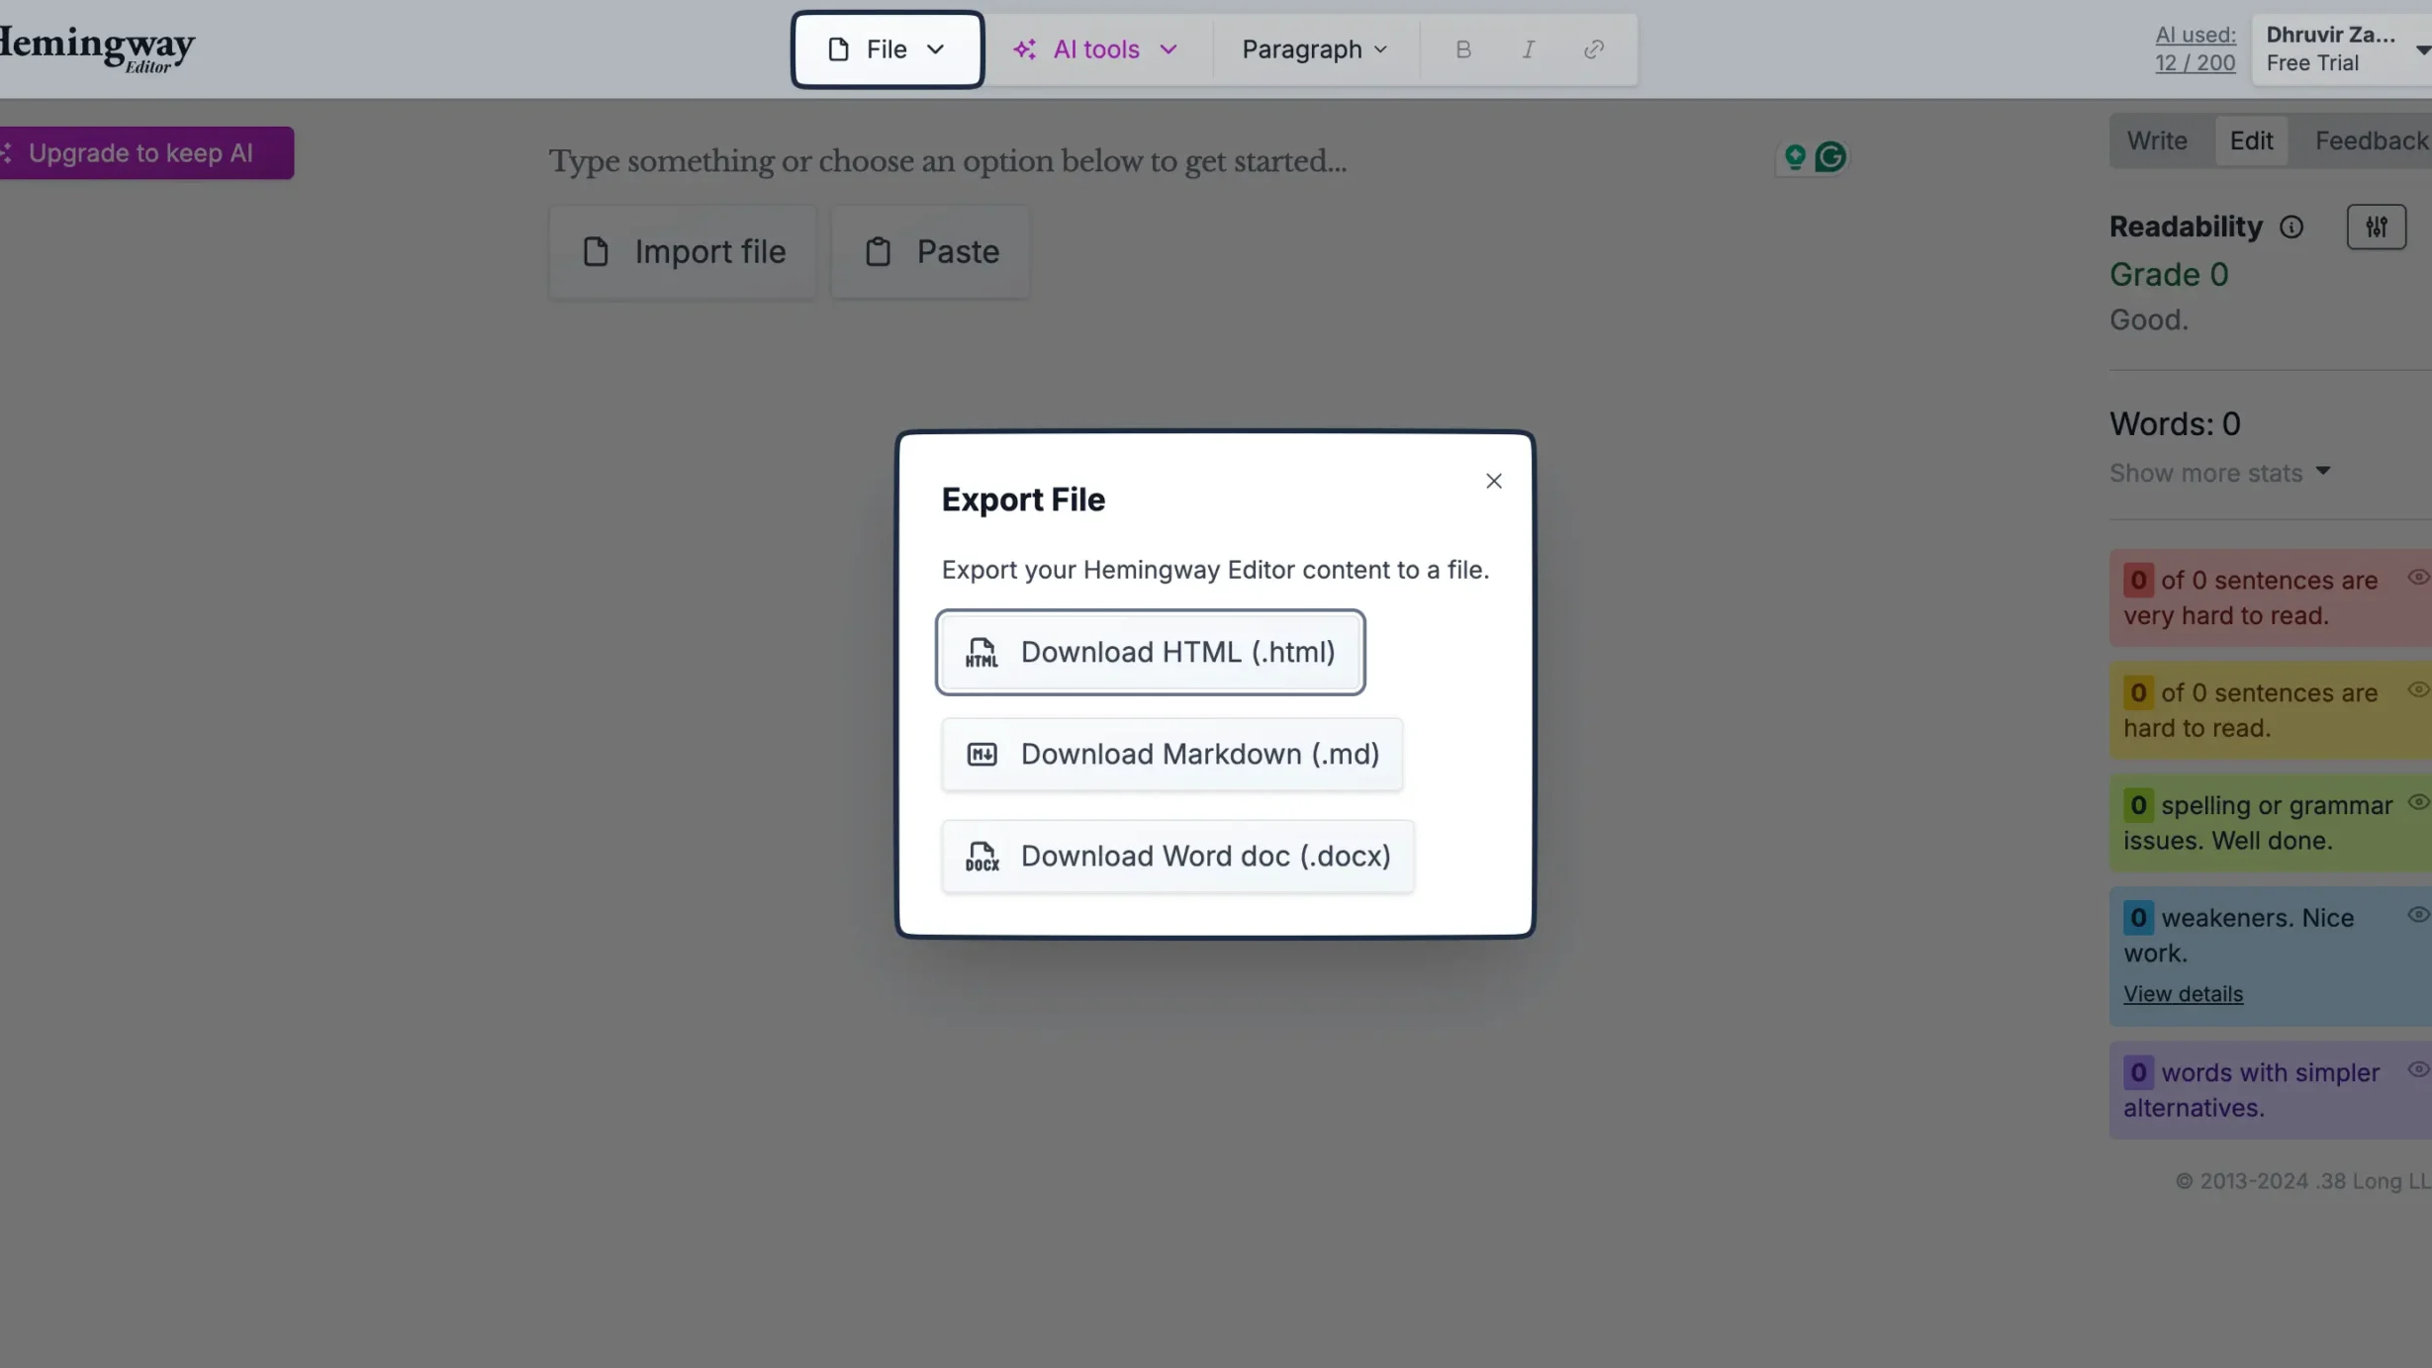
Task: Click the Readability info icon
Action: 2293,227
